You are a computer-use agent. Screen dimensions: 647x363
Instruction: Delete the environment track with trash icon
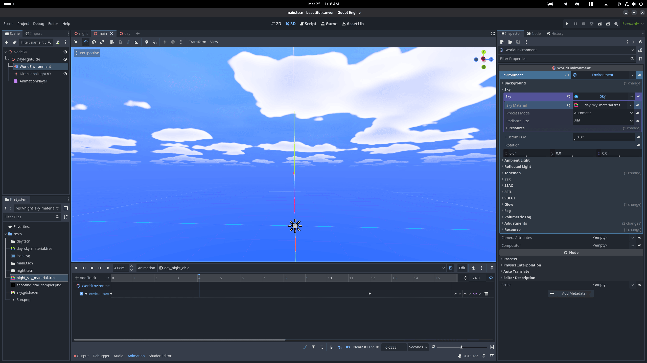click(x=486, y=294)
